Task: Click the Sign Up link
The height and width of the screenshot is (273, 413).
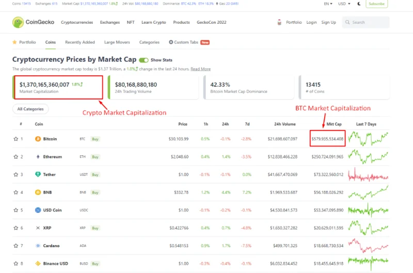Action: pos(328,22)
